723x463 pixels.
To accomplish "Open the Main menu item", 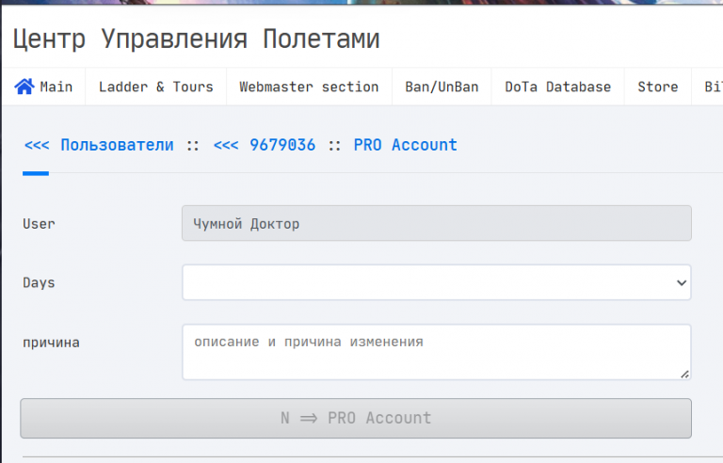I will 44,87.
